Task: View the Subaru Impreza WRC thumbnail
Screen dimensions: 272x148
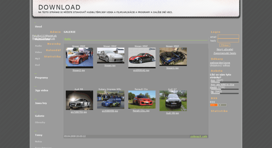Action: tap(111, 100)
